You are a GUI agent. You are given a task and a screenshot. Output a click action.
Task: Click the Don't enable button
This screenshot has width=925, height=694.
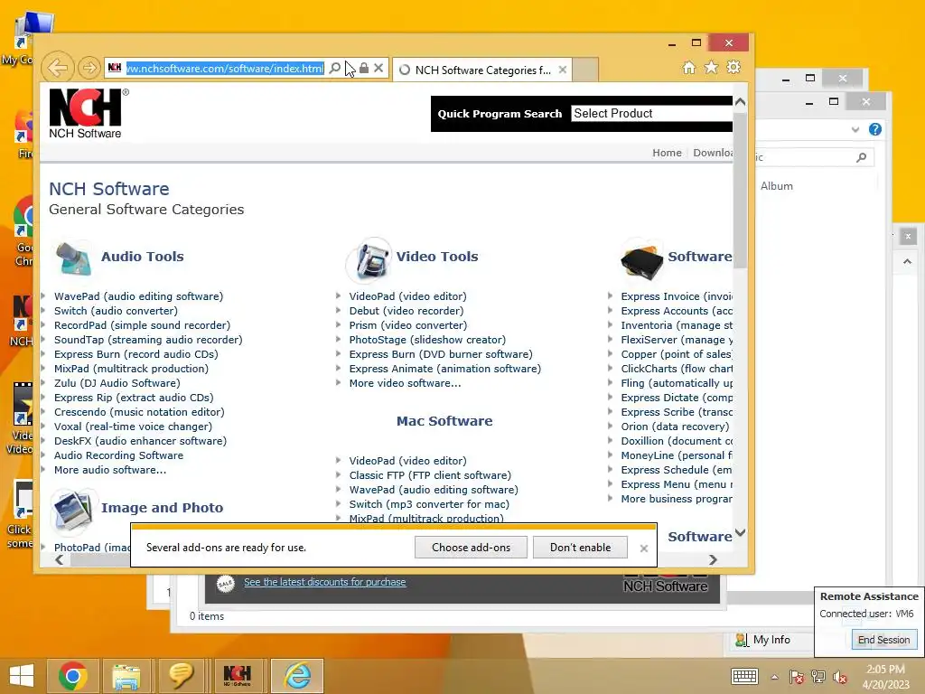[580, 547]
